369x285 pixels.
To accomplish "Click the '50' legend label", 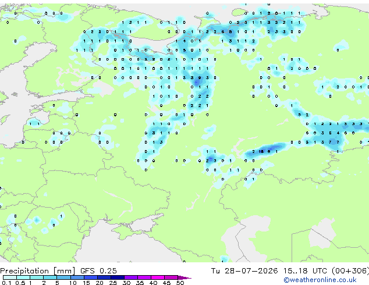I will [x=180, y=283].
